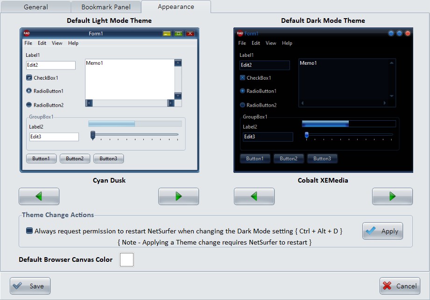Screen dimensions: 430x300
Task: Click scroll up arrow in light preview Memo1
Action: point(178,63)
